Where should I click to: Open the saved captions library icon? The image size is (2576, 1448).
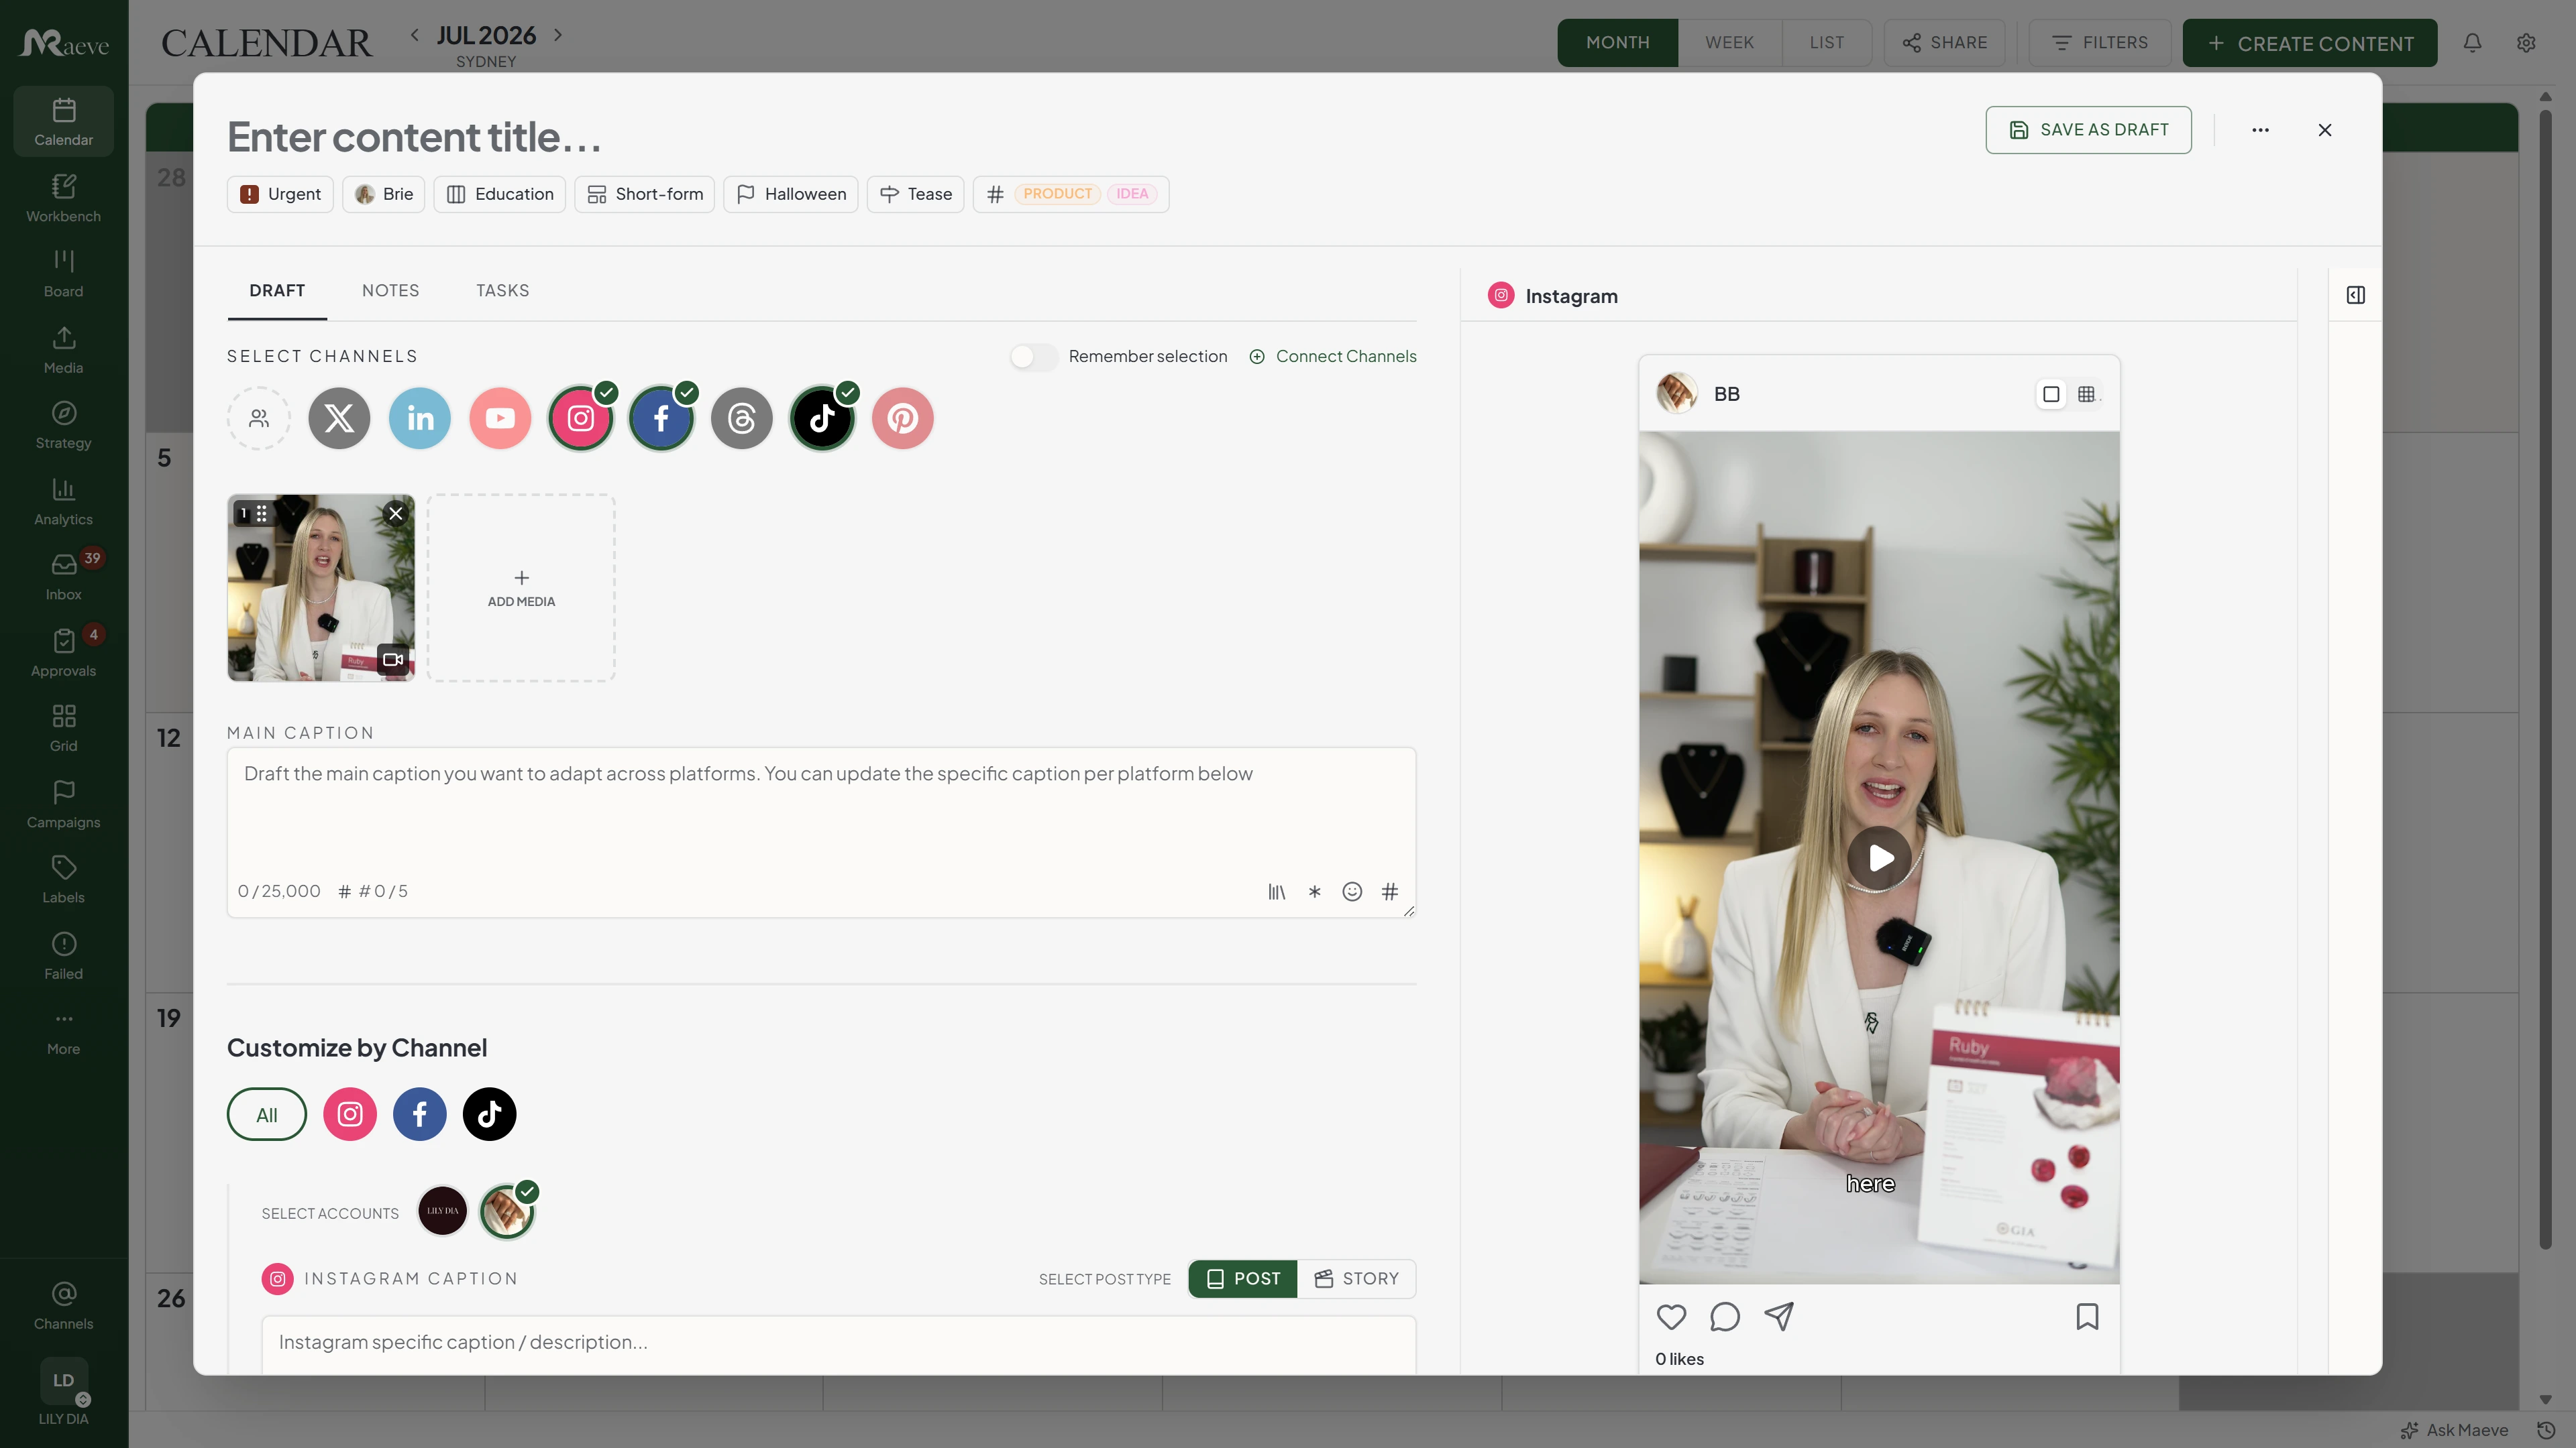point(1277,892)
